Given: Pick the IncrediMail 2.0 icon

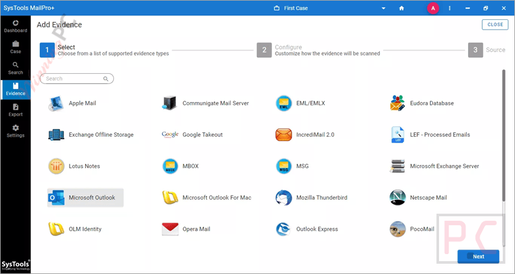Looking at the screenshot, I should 283,135.
